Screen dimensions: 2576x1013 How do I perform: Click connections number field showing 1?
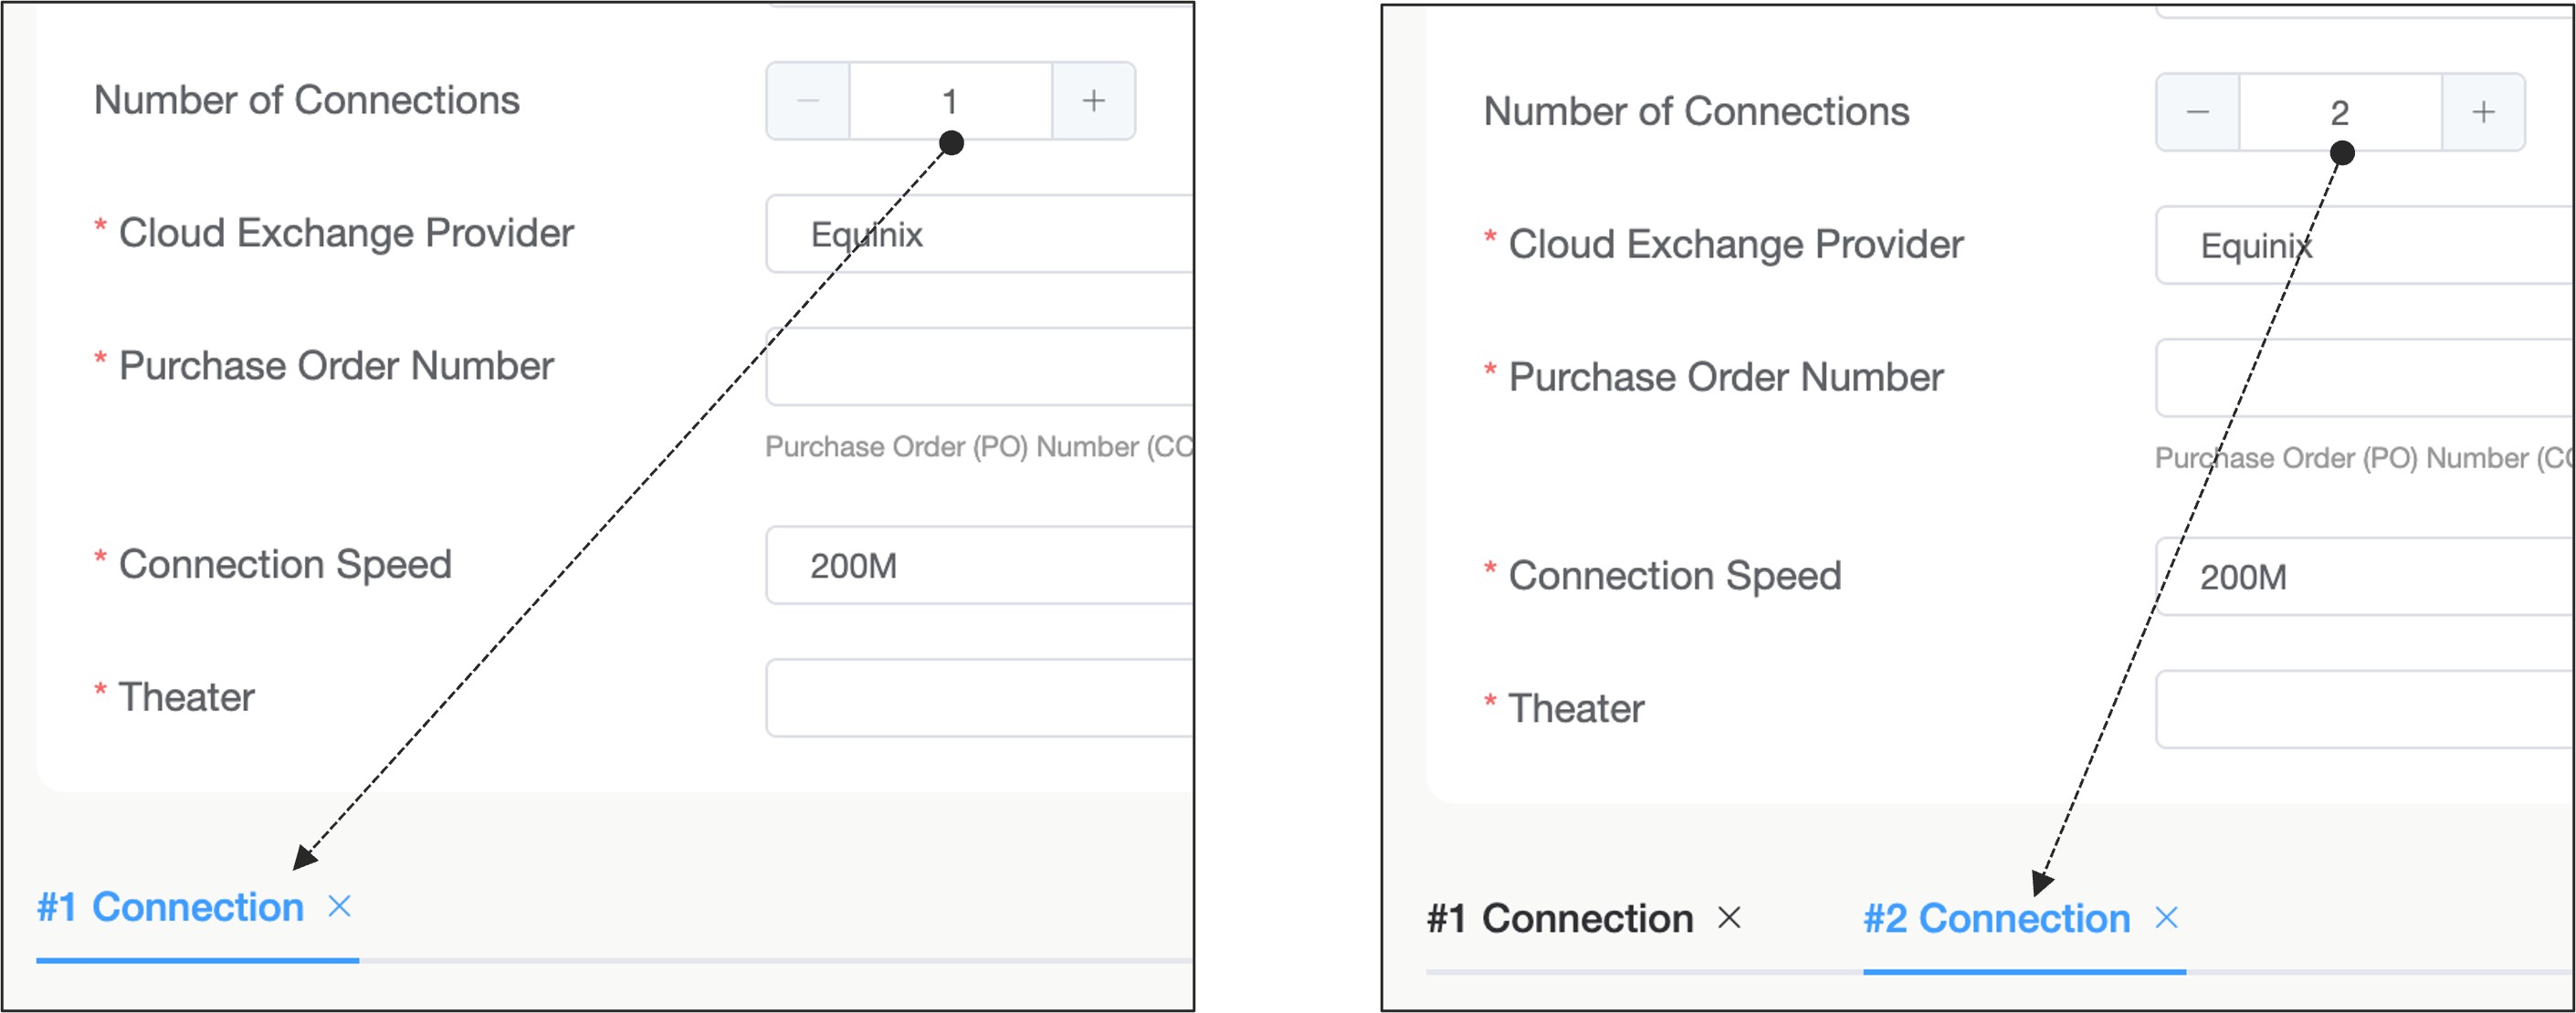pos(950,101)
